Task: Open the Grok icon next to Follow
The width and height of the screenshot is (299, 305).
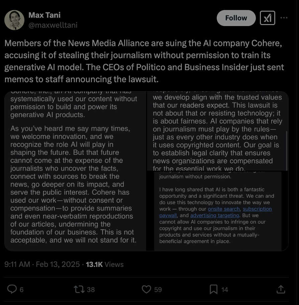Action: pos(267,18)
